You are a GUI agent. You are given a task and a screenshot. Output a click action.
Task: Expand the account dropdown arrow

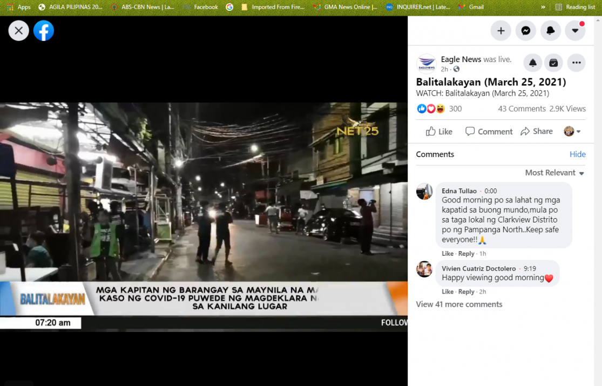pos(575,31)
